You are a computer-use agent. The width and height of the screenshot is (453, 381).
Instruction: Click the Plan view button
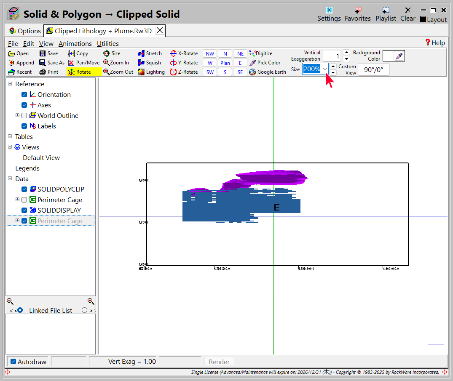(225, 63)
